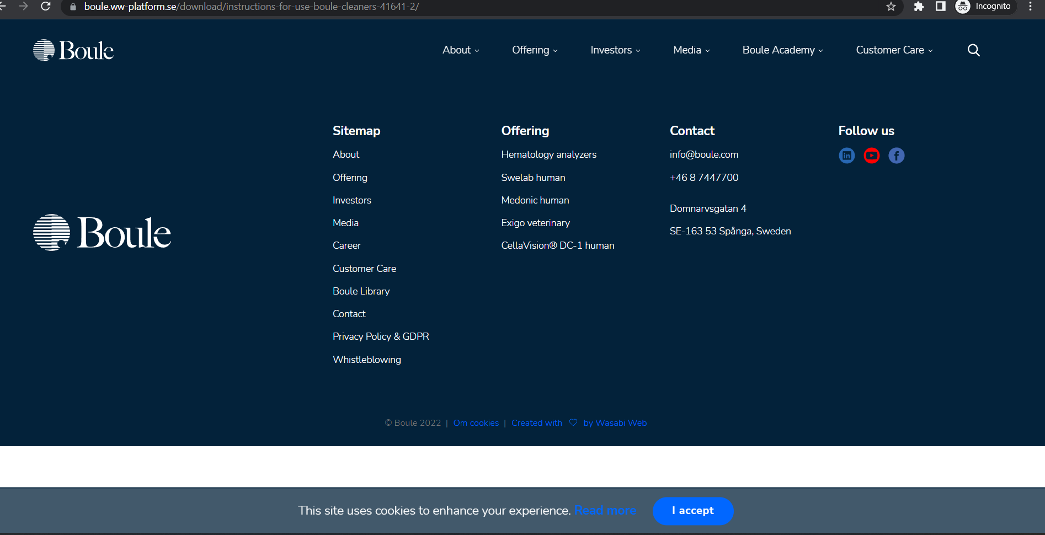
Task: Open the Incognito profile indicator
Action: click(x=985, y=7)
